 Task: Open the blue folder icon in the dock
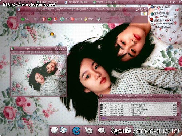[63, 130]
